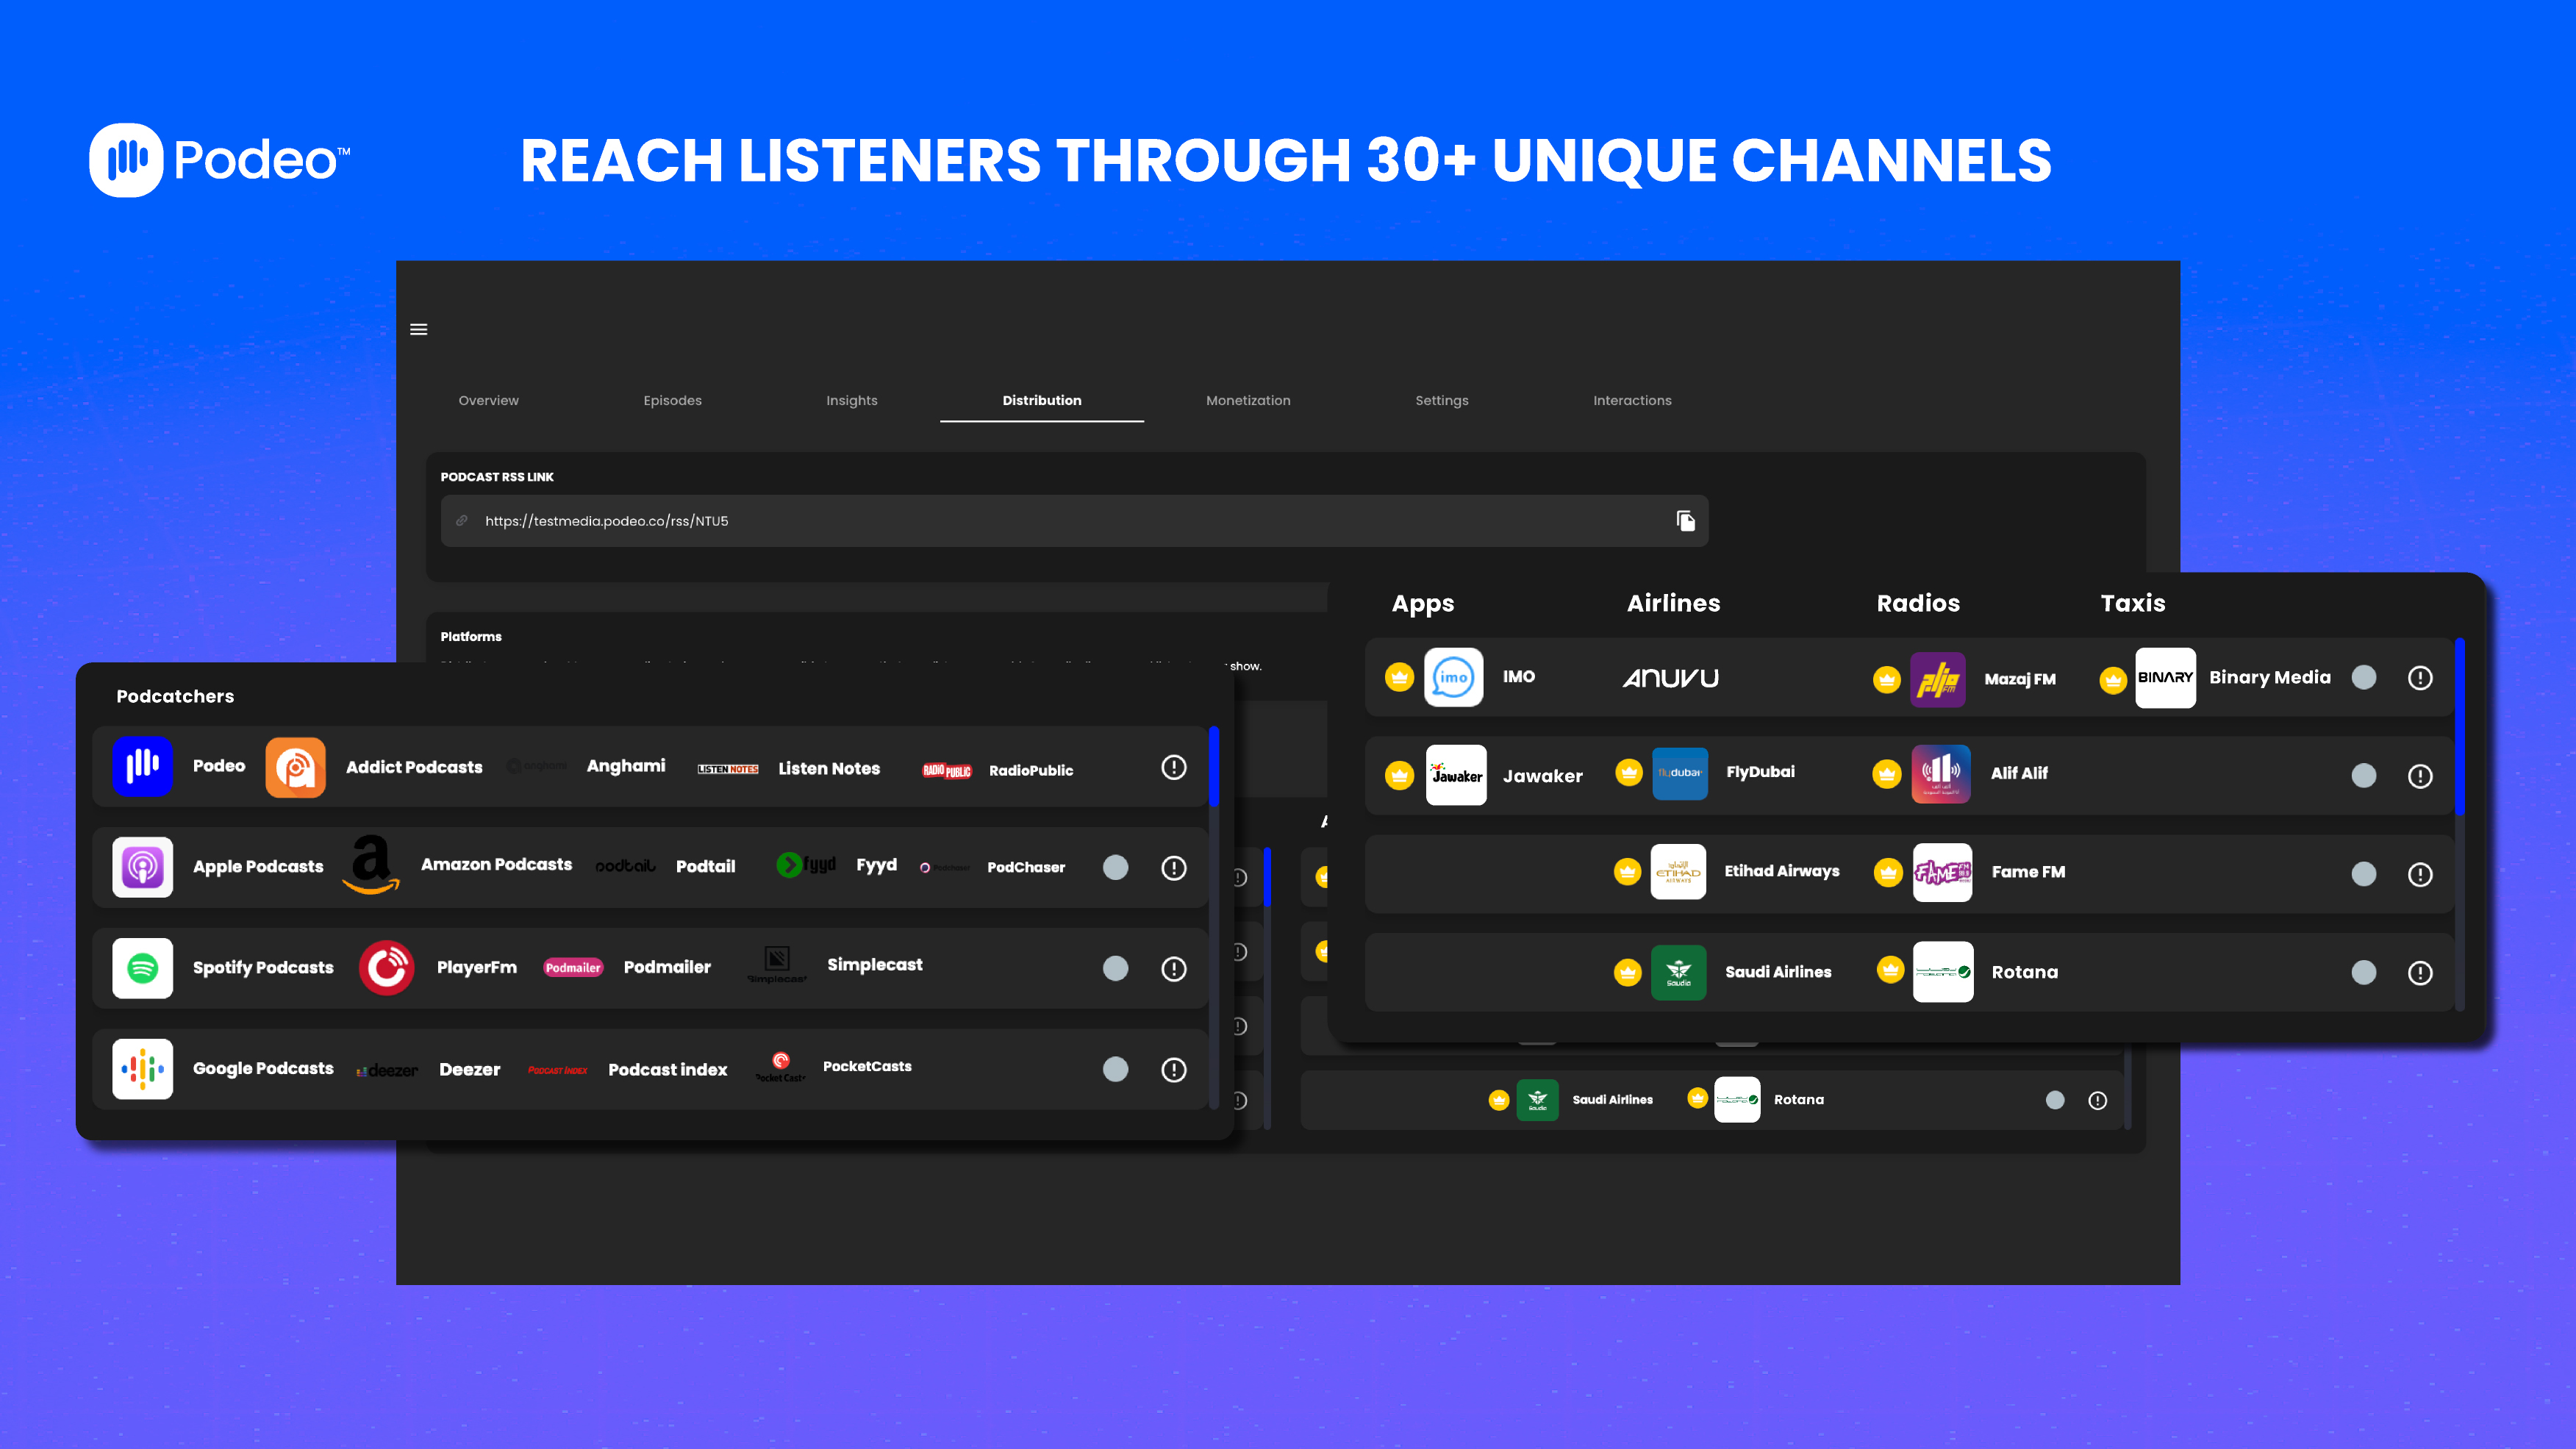Open info icon on Podeo row

click(x=1174, y=767)
